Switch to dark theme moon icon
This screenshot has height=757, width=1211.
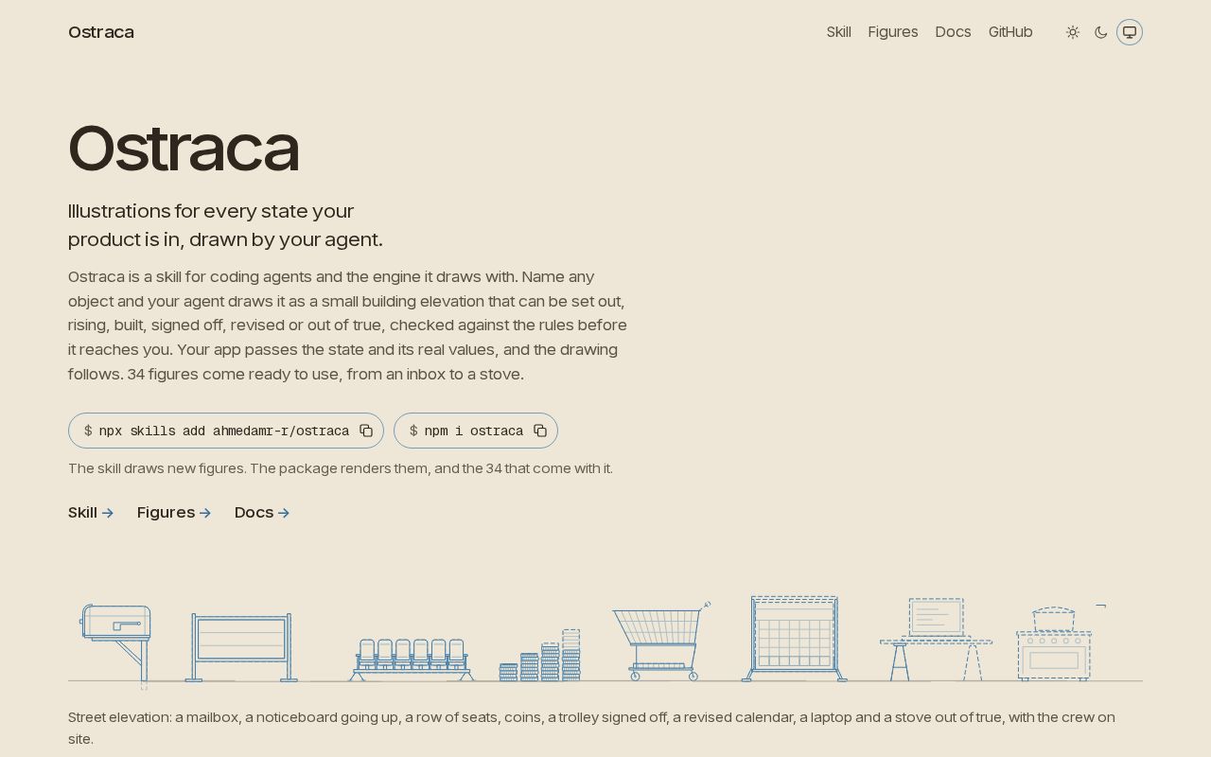click(x=1101, y=32)
